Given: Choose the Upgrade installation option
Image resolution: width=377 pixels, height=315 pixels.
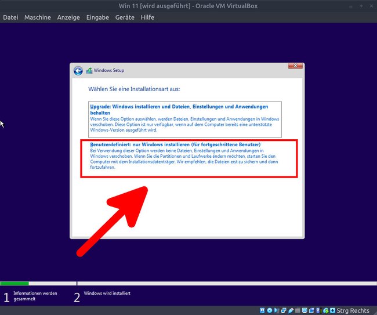Looking at the screenshot, I should tap(185, 120).
